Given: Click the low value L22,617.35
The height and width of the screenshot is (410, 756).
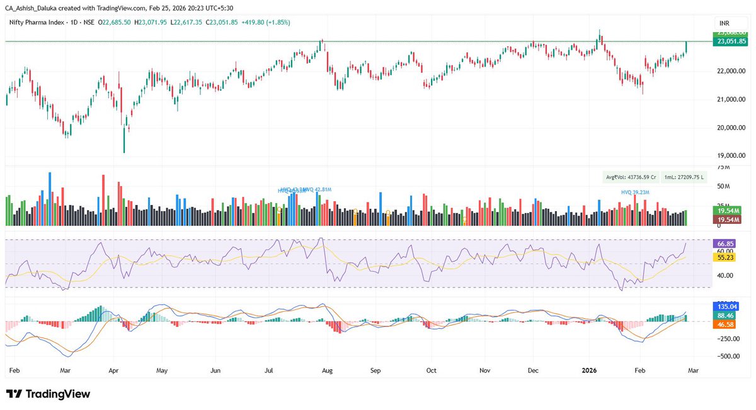Looking at the screenshot, I should pyautogui.click(x=186, y=22).
